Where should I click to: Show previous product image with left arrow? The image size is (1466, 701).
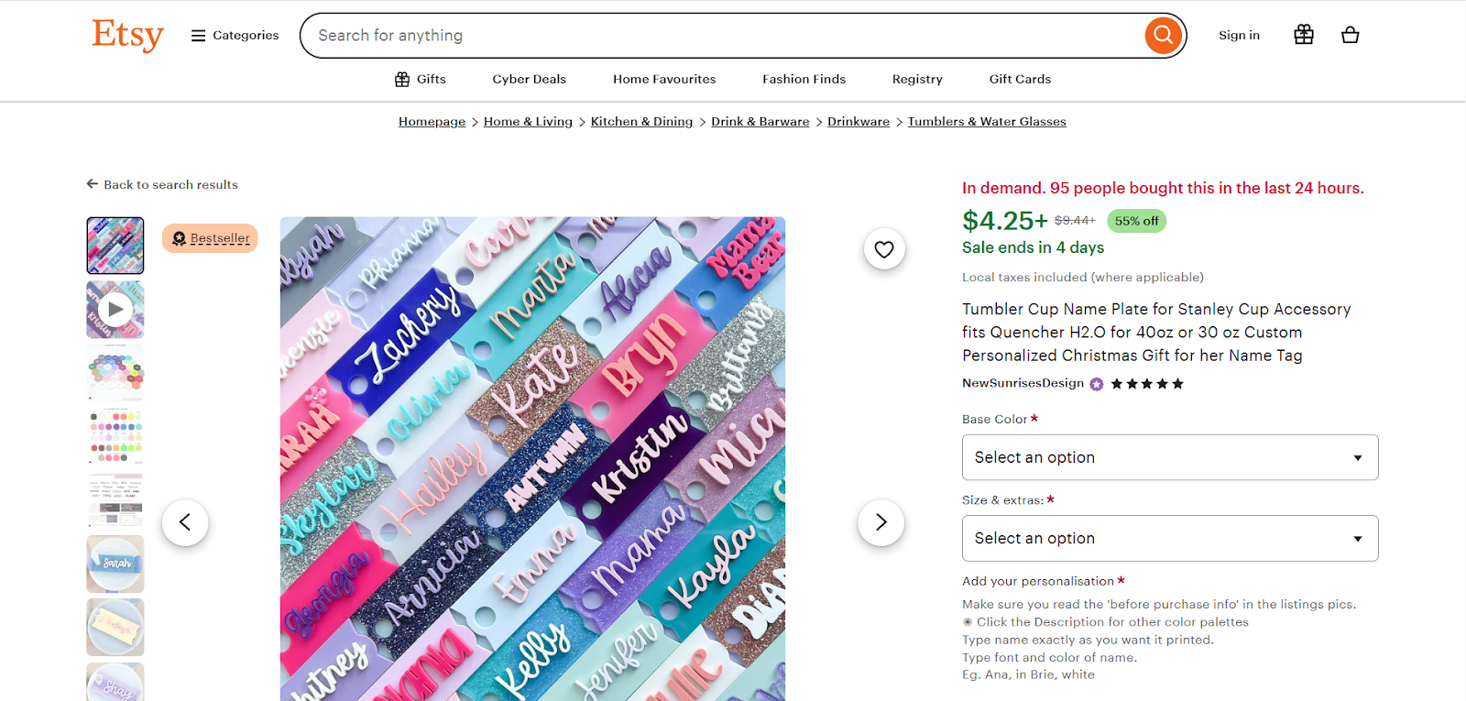[185, 522]
